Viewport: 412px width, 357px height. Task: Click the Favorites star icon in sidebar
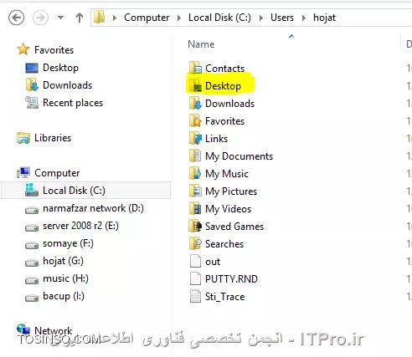[x=23, y=49]
